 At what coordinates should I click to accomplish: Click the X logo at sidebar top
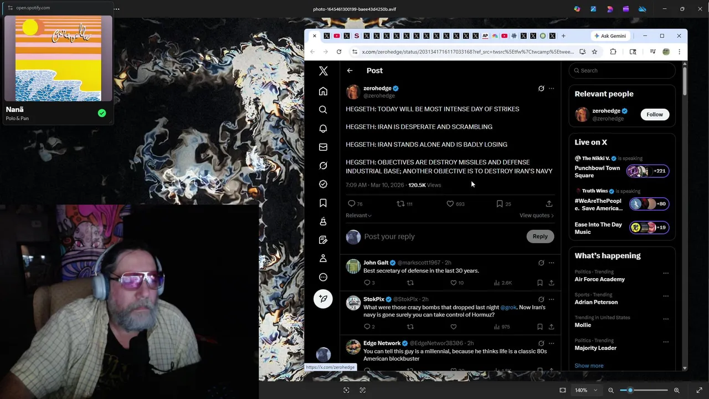(323, 71)
